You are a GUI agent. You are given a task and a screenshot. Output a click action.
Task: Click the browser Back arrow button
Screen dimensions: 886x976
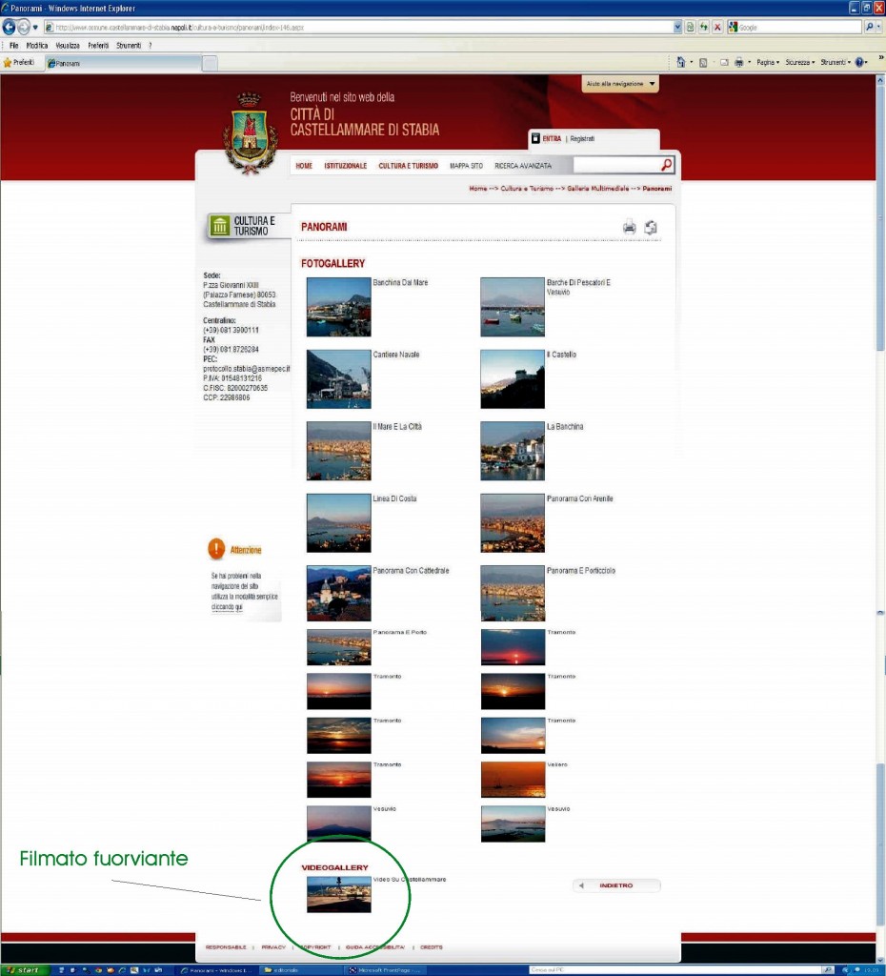click(11, 27)
